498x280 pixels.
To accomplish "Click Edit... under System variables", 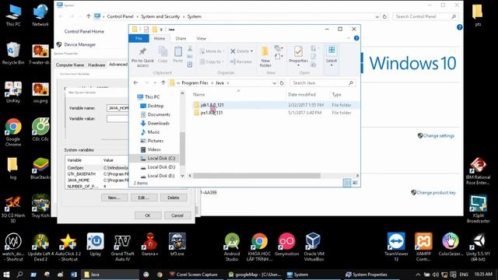I will [144, 198].
